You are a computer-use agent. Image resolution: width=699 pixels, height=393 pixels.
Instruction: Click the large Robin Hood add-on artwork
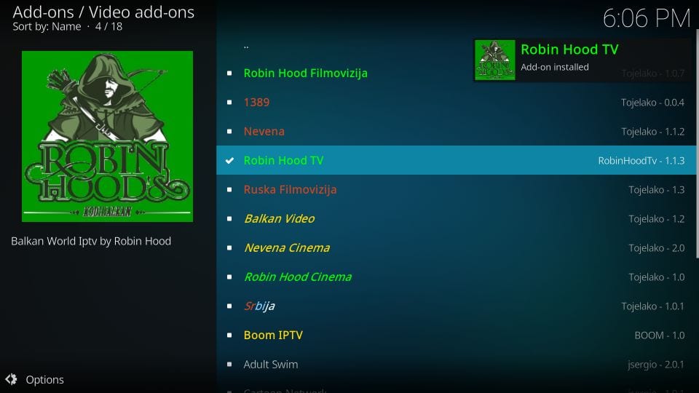108,136
